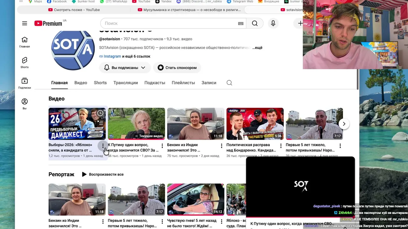Screen dimensions: 408x229
Task: Open the WhatsApp bookmark
Action: [x=113, y=1]
